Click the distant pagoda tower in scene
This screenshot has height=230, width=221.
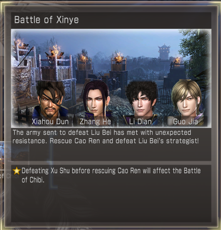click(x=164, y=52)
